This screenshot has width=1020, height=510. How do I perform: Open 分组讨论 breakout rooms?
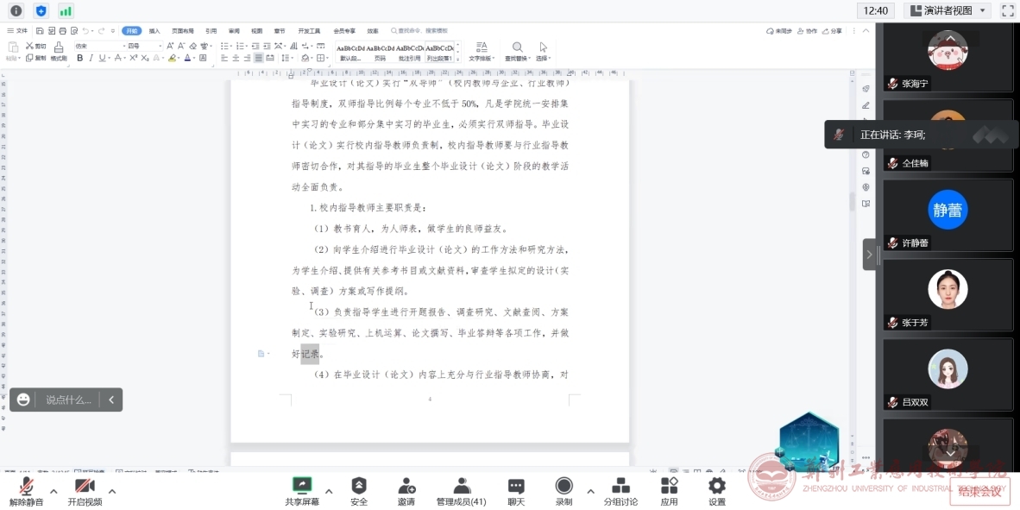620,491
